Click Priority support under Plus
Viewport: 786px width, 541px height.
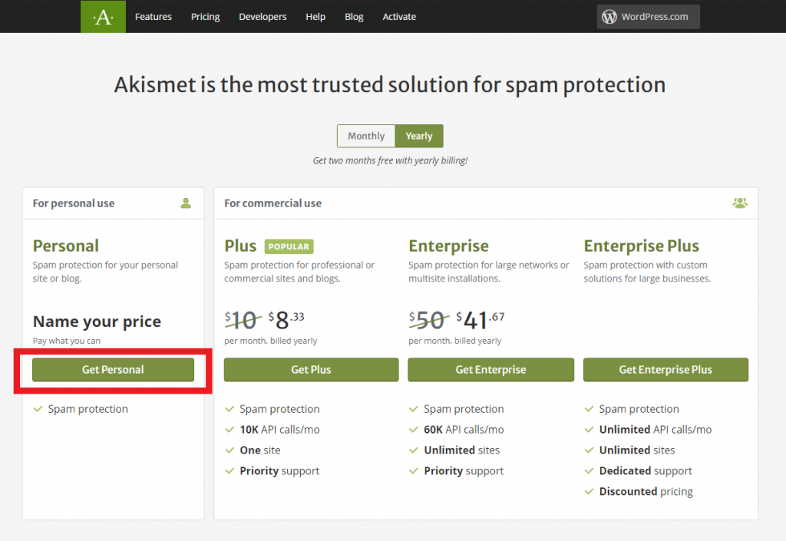pos(279,471)
